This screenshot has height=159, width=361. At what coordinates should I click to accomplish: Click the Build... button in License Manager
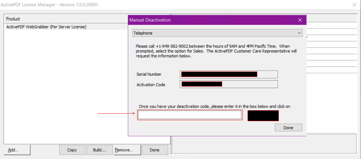[x=99, y=150]
